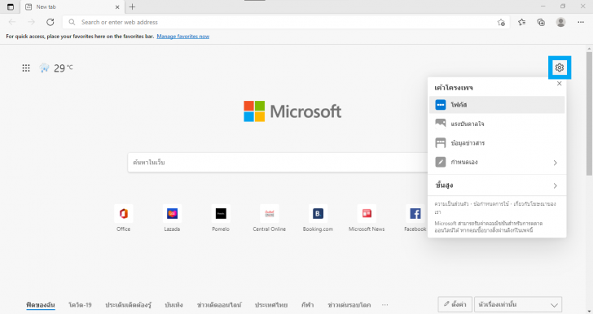Viewport: 593px width, 314px height.
Task: Click the ความเป็นส่วนตัว privacy link
Action: coord(451,203)
